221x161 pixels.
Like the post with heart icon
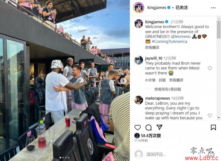pyautogui.click(x=138, y=127)
